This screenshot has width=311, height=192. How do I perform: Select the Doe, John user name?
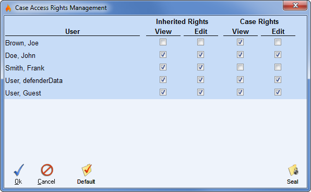(x=20, y=55)
